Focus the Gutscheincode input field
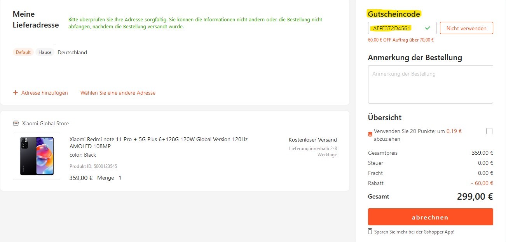This screenshot has width=506, height=242. [x=402, y=28]
